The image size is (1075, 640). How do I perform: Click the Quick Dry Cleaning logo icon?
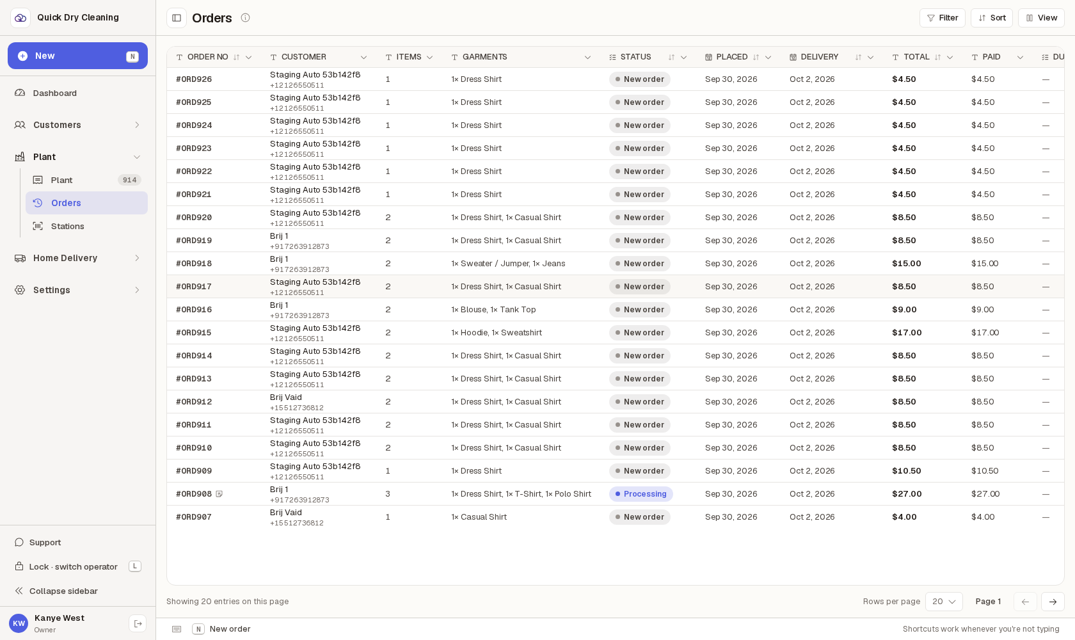pyautogui.click(x=20, y=18)
